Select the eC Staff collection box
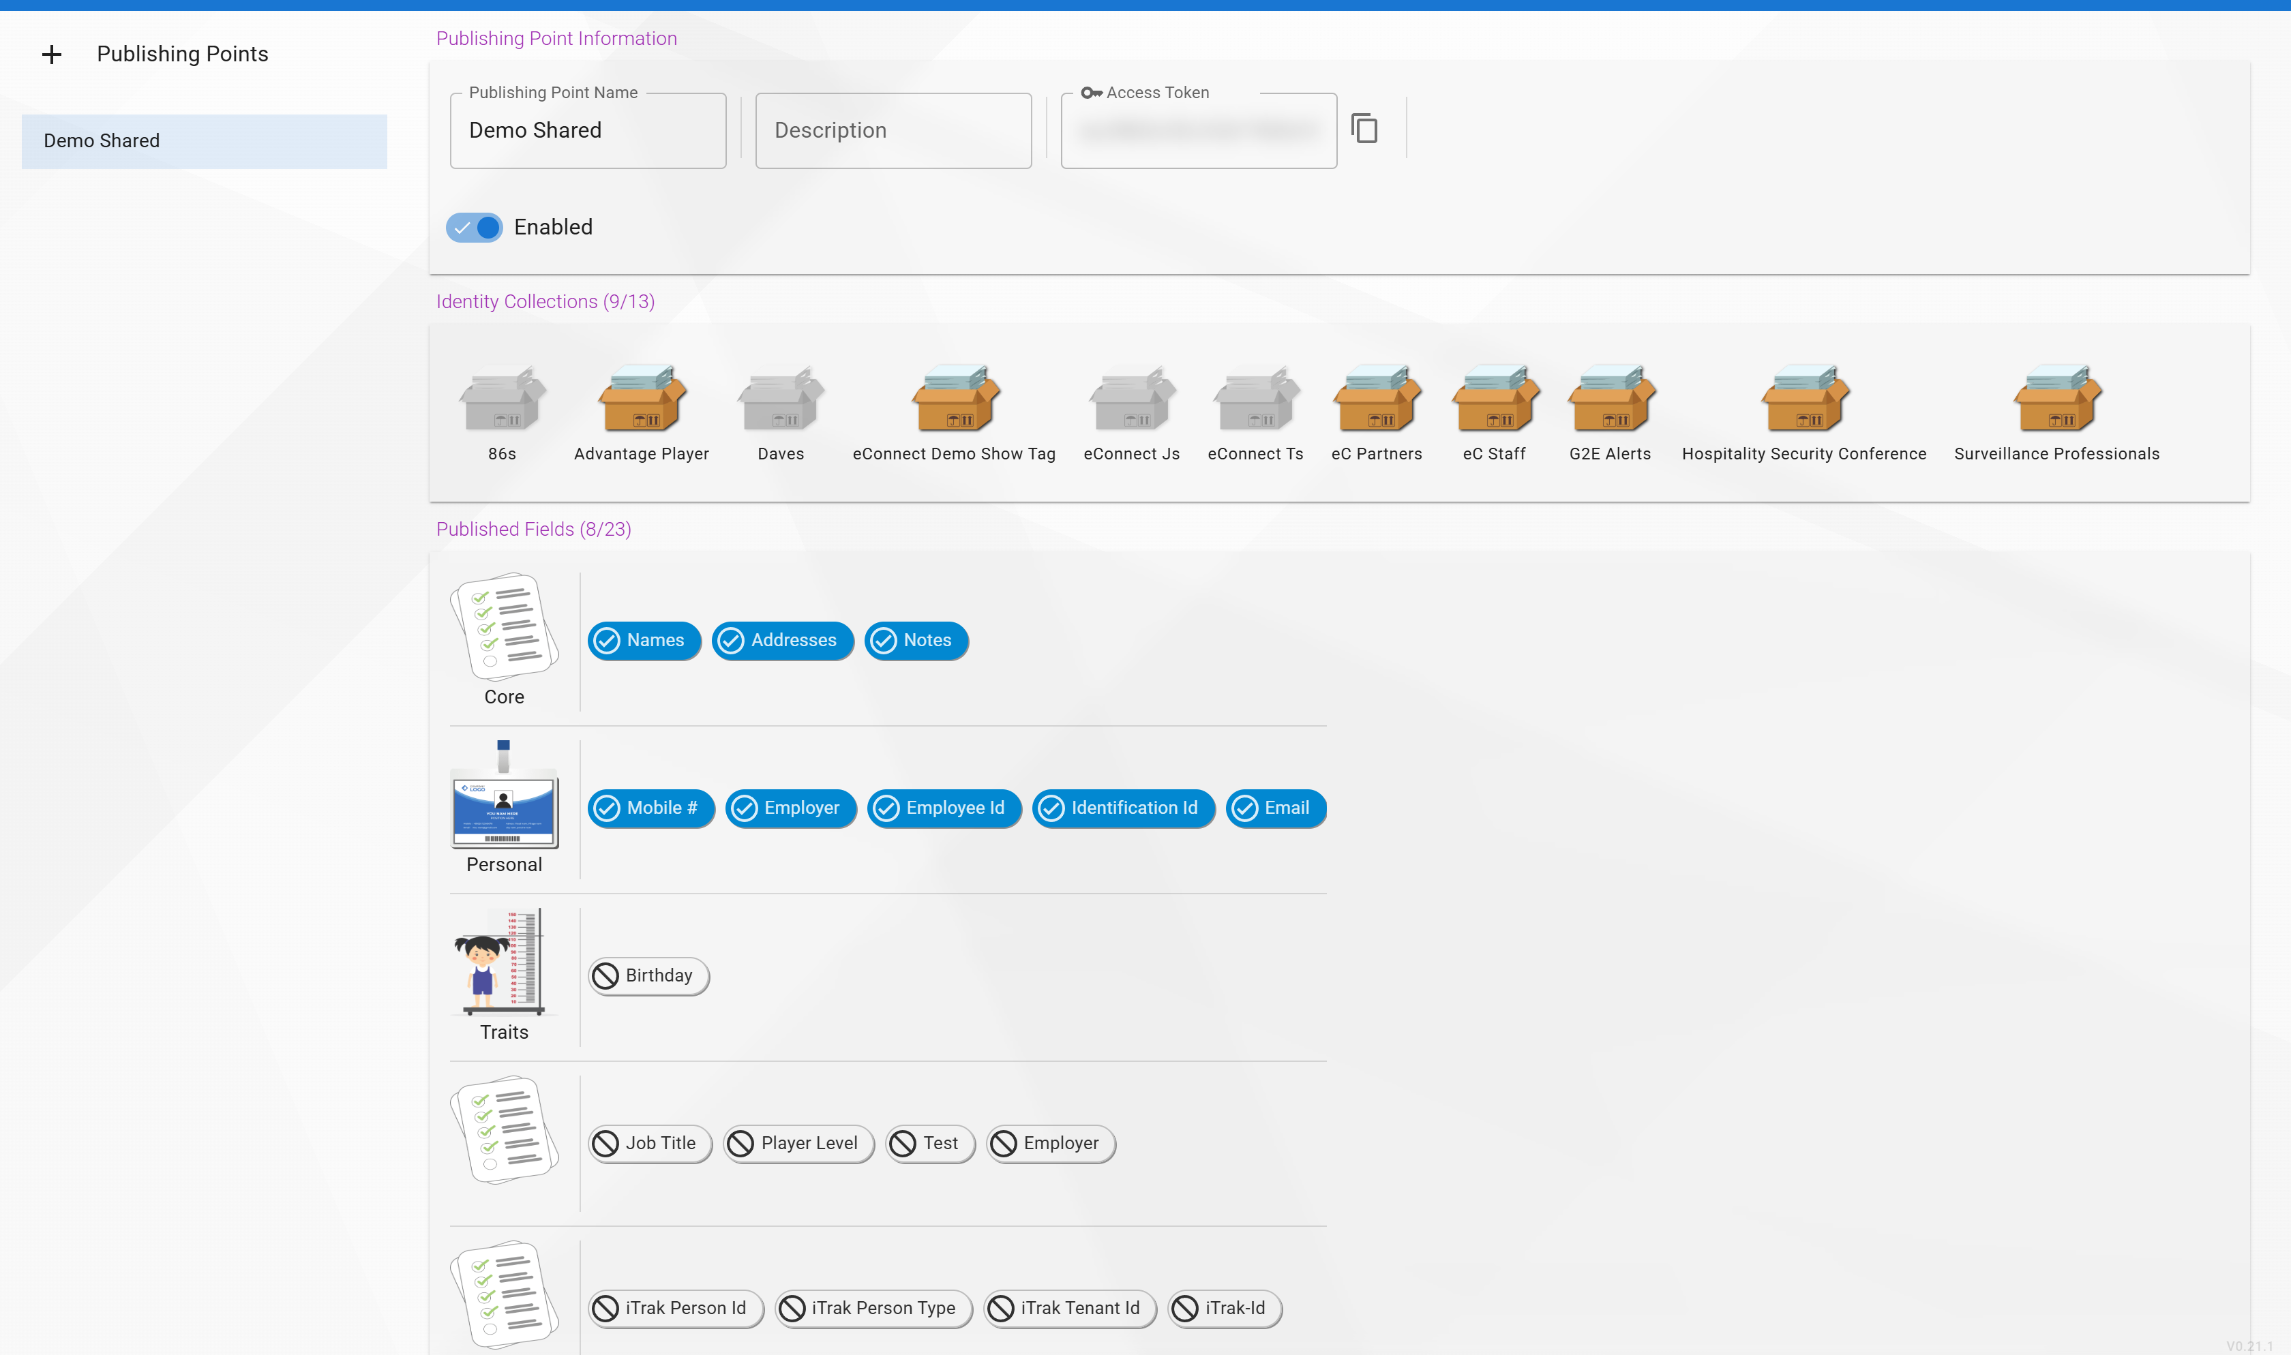The image size is (2291, 1355). click(x=1495, y=399)
